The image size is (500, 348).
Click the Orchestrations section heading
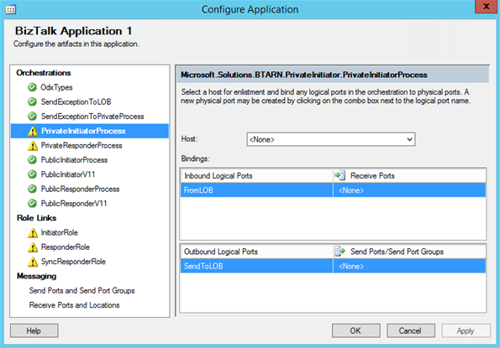(44, 73)
